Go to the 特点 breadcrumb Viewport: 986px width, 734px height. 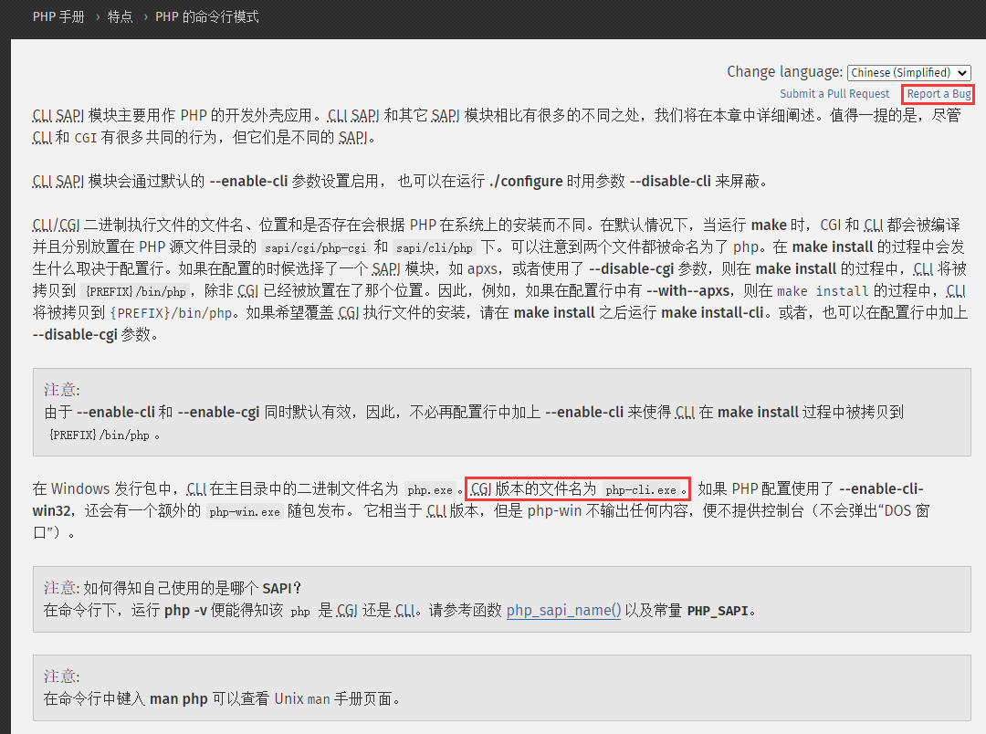pyautogui.click(x=120, y=17)
